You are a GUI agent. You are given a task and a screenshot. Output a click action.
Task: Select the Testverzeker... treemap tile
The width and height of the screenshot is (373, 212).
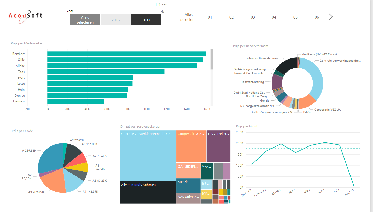click(x=218, y=146)
